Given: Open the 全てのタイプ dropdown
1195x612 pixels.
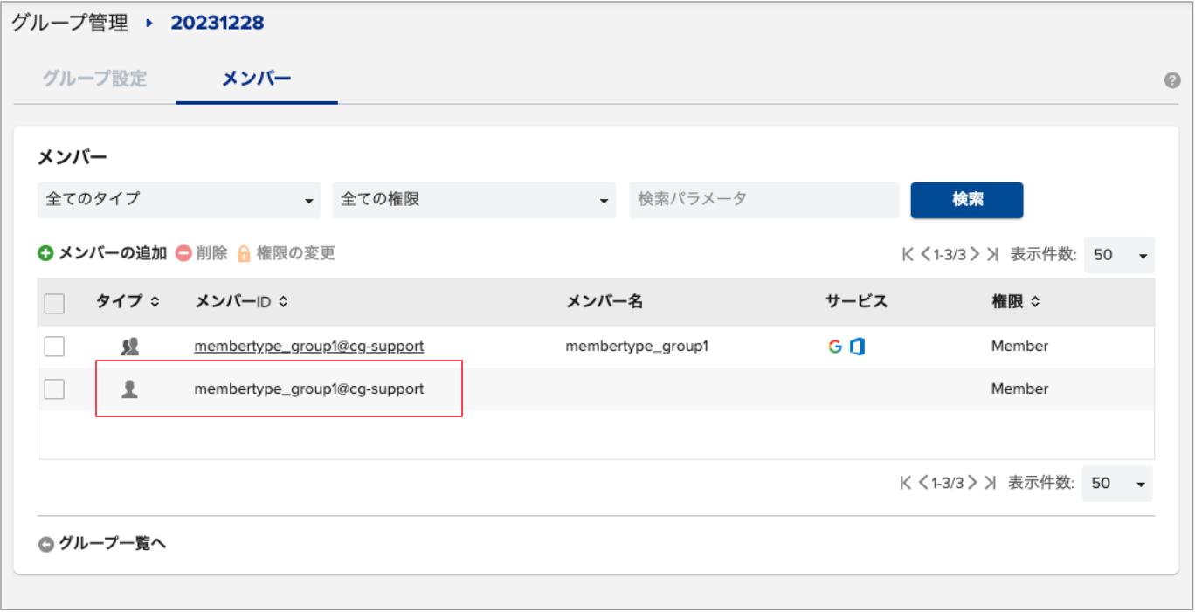Looking at the screenshot, I should pyautogui.click(x=179, y=200).
